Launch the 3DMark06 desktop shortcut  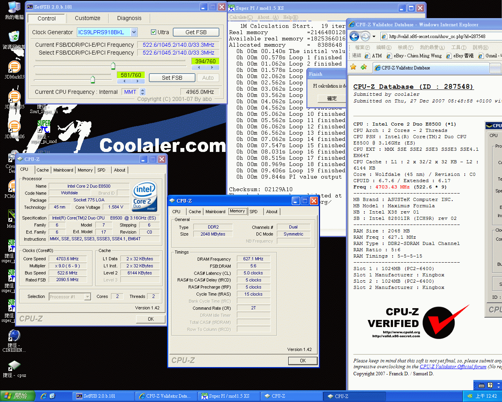click(x=14, y=130)
